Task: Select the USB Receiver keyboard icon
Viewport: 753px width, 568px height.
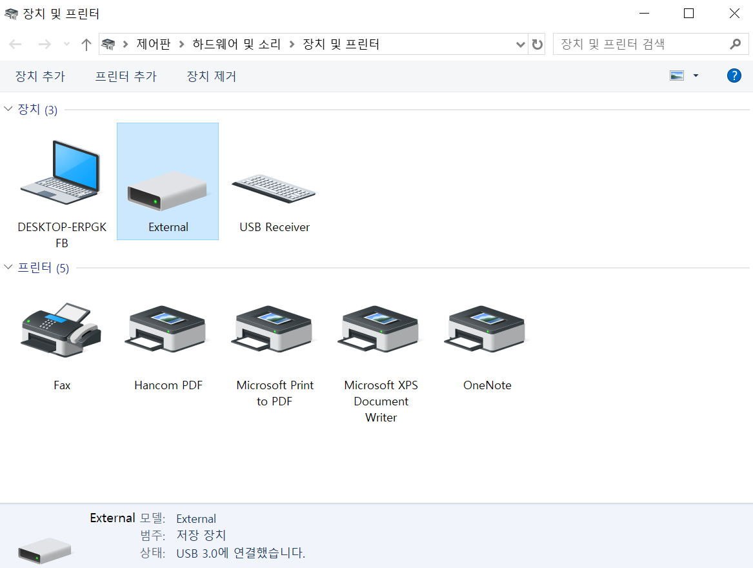Action: [x=274, y=188]
